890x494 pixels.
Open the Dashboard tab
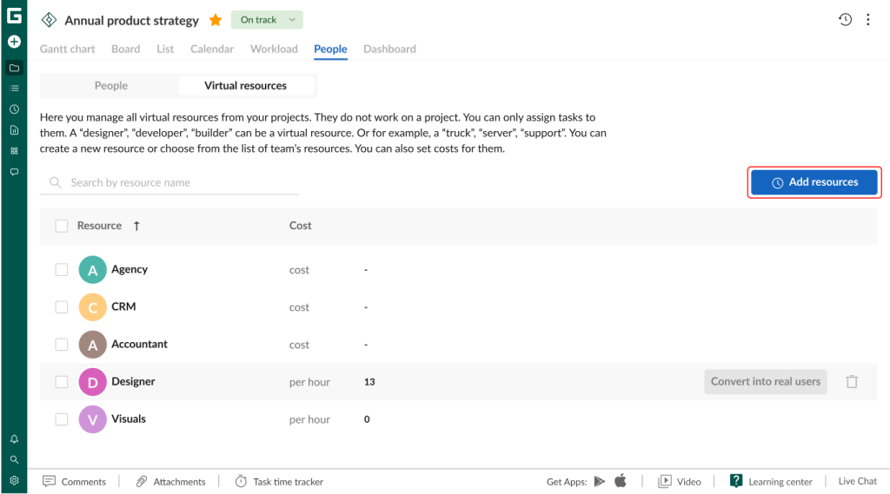pyautogui.click(x=389, y=49)
